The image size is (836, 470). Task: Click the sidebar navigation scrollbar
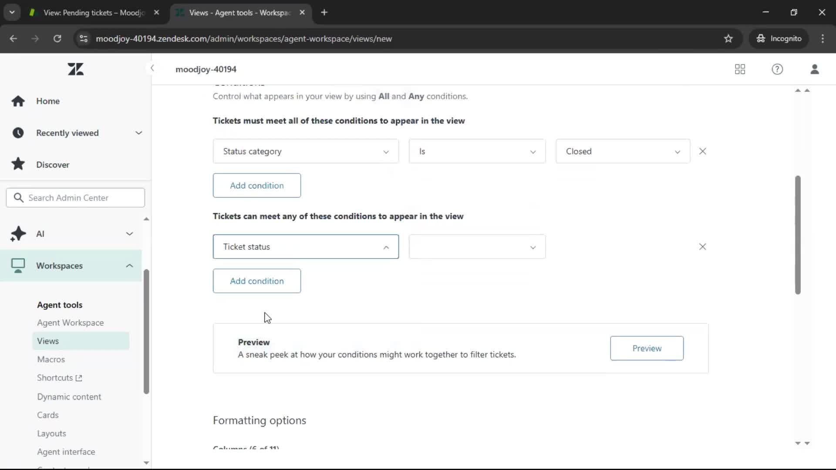(146, 332)
